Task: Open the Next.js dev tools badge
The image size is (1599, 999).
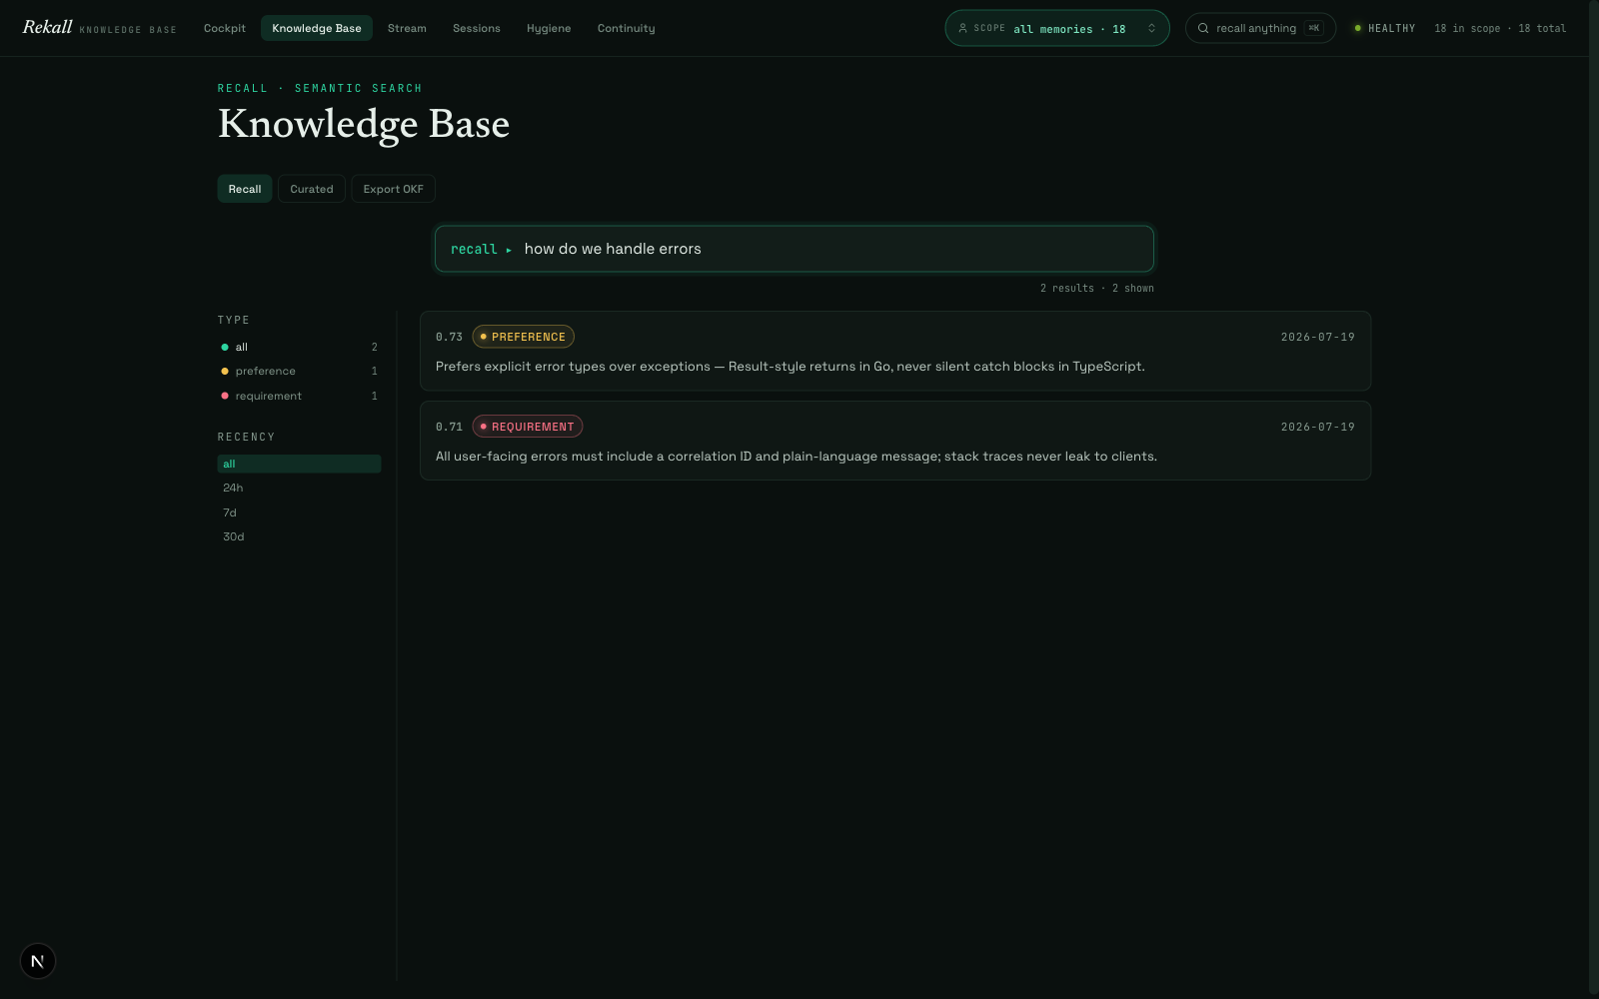Action: [38, 961]
